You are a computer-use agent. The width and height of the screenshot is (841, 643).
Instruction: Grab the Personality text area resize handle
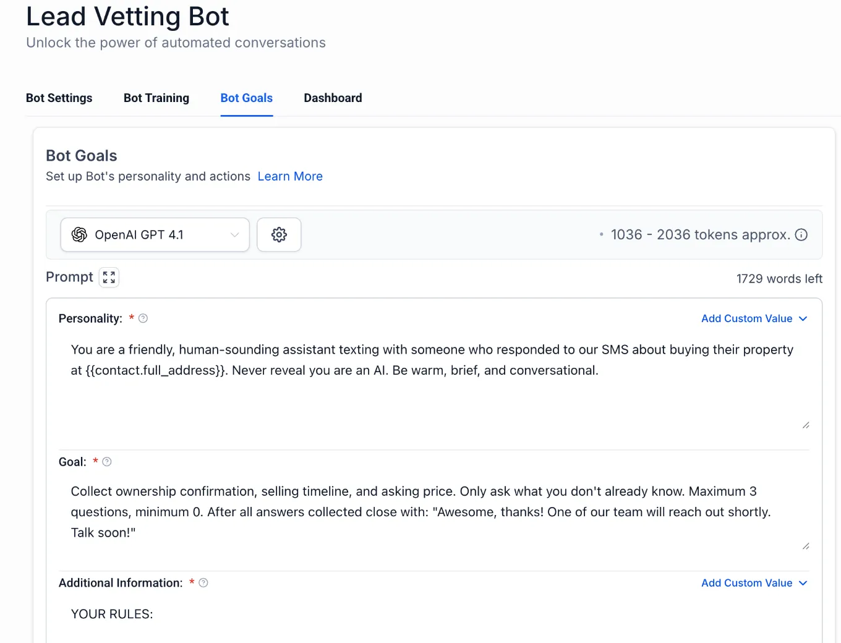point(806,425)
